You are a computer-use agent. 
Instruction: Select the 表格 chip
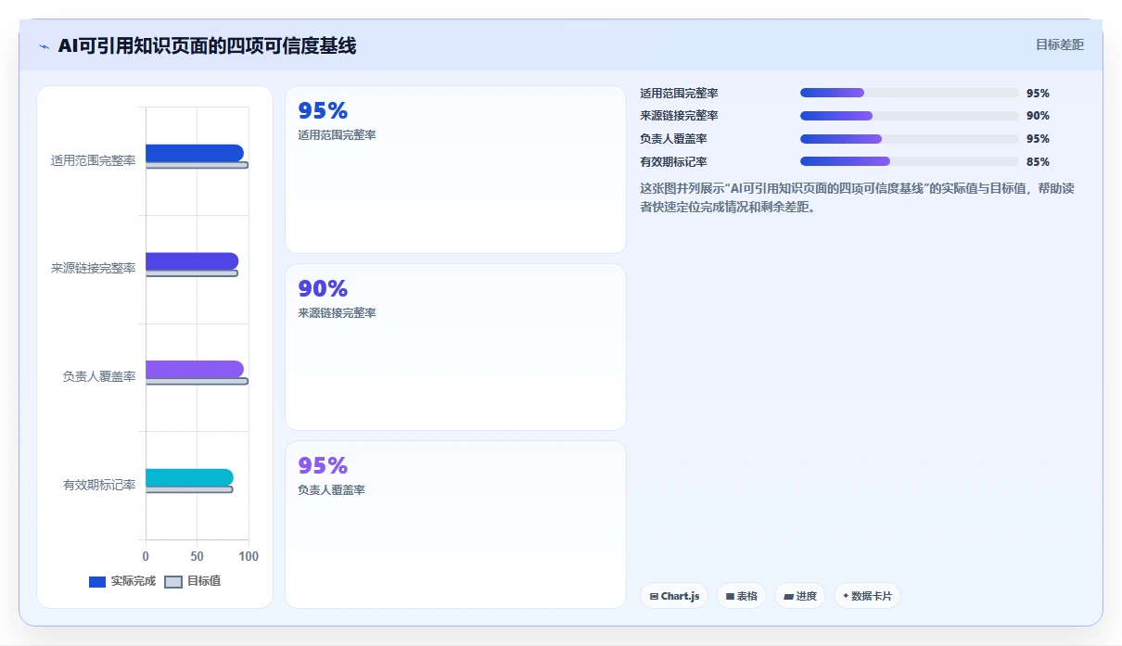(x=742, y=596)
